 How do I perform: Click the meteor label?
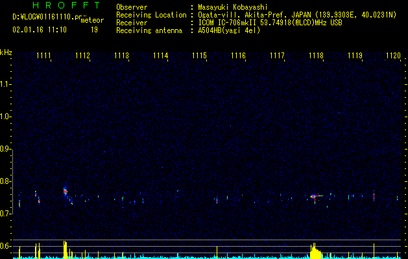click(92, 20)
